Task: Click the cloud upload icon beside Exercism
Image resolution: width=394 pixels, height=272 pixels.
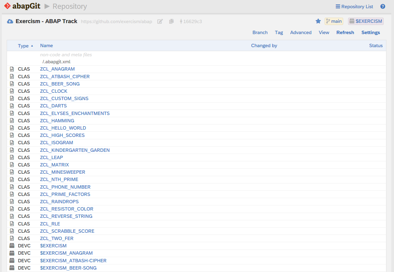Action: tap(10, 21)
